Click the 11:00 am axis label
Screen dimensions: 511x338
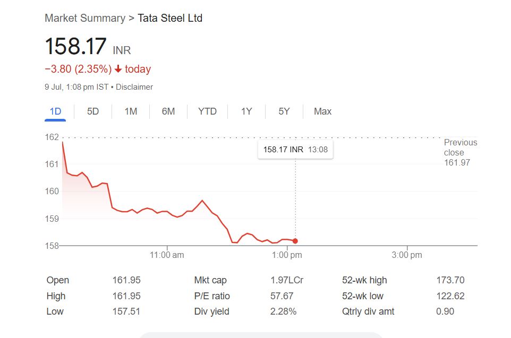tap(167, 255)
